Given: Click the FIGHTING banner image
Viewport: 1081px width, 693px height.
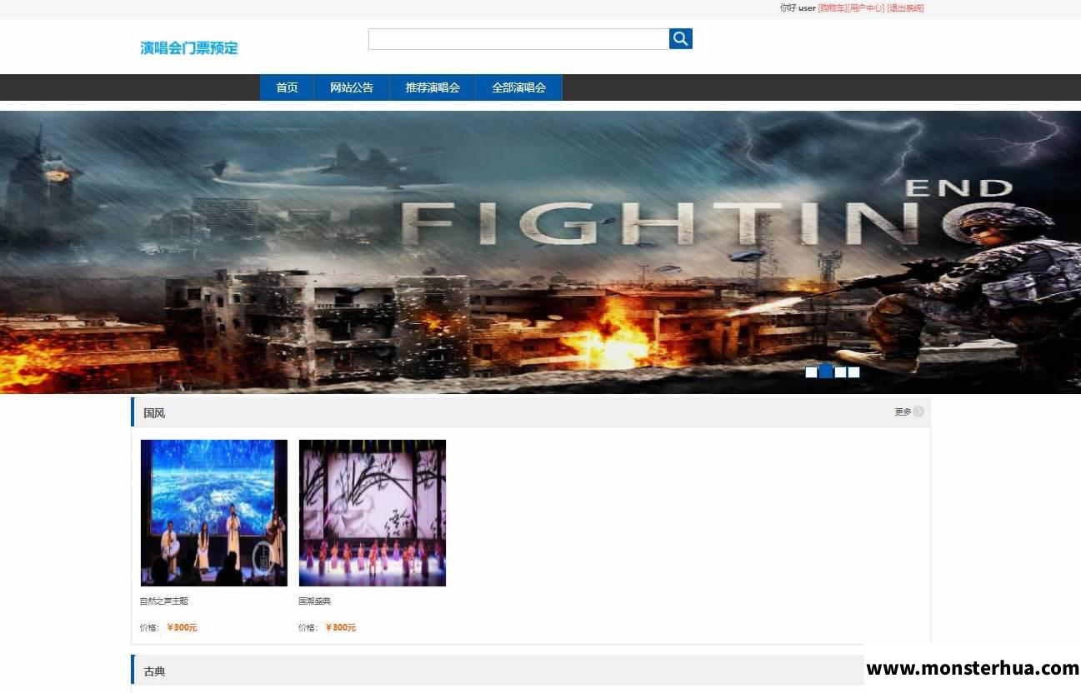Looking at the screenshot, I should pyautogui.click(x=540, y=252).
